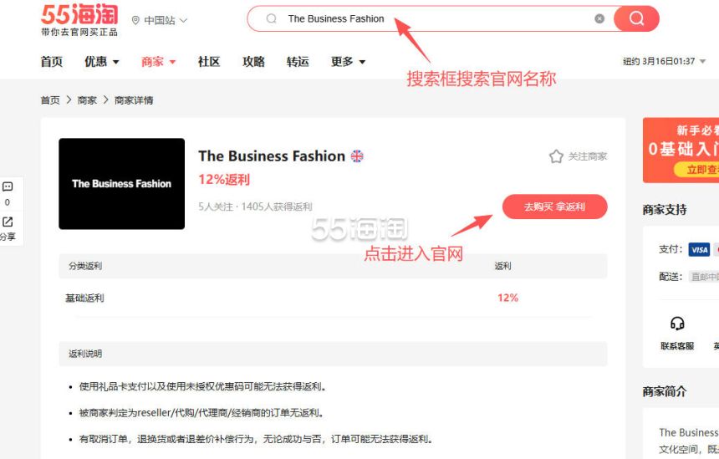The image size is (719, 459).
Task: Click the search input field
Action: pyautogui.click(x=435, y=18)
